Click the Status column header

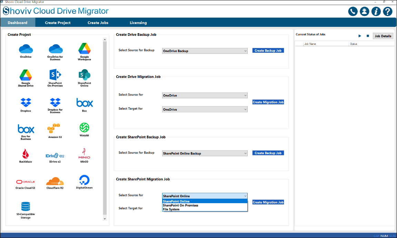point(371,44)
